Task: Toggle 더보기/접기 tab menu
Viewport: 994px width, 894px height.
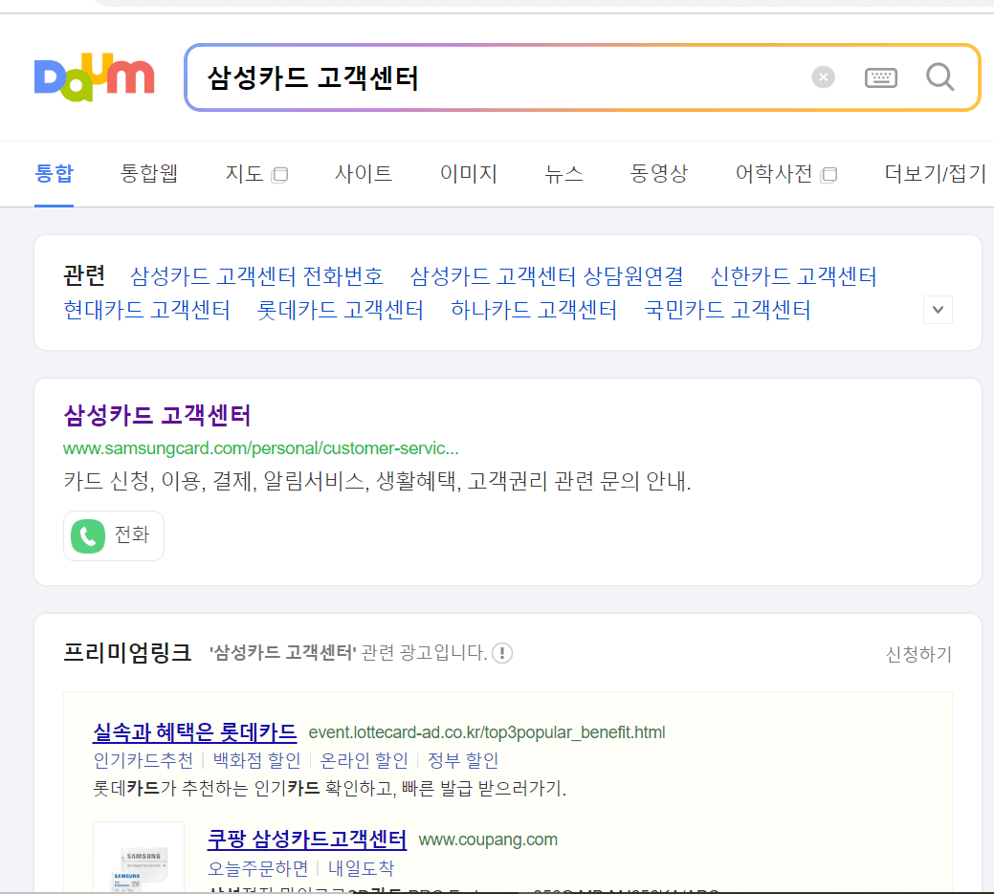Action: (x=935, y=173)
